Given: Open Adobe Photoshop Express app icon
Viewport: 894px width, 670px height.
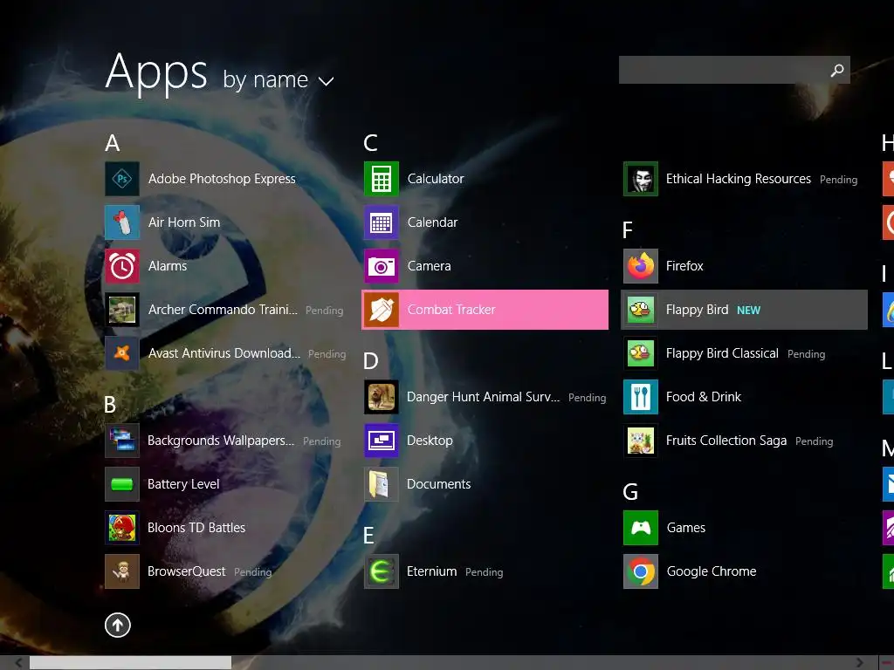Looking at the screenshot, I should [x=122, y=179].
